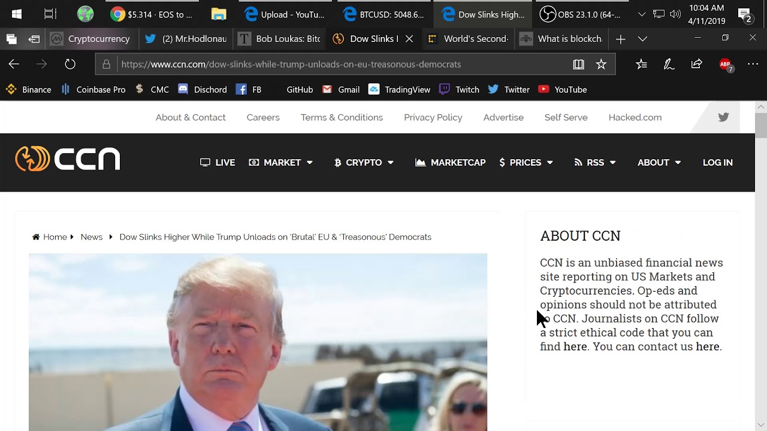Click the About & Contact link
Viewport: 767px width, 431px height.
point(191,117)
